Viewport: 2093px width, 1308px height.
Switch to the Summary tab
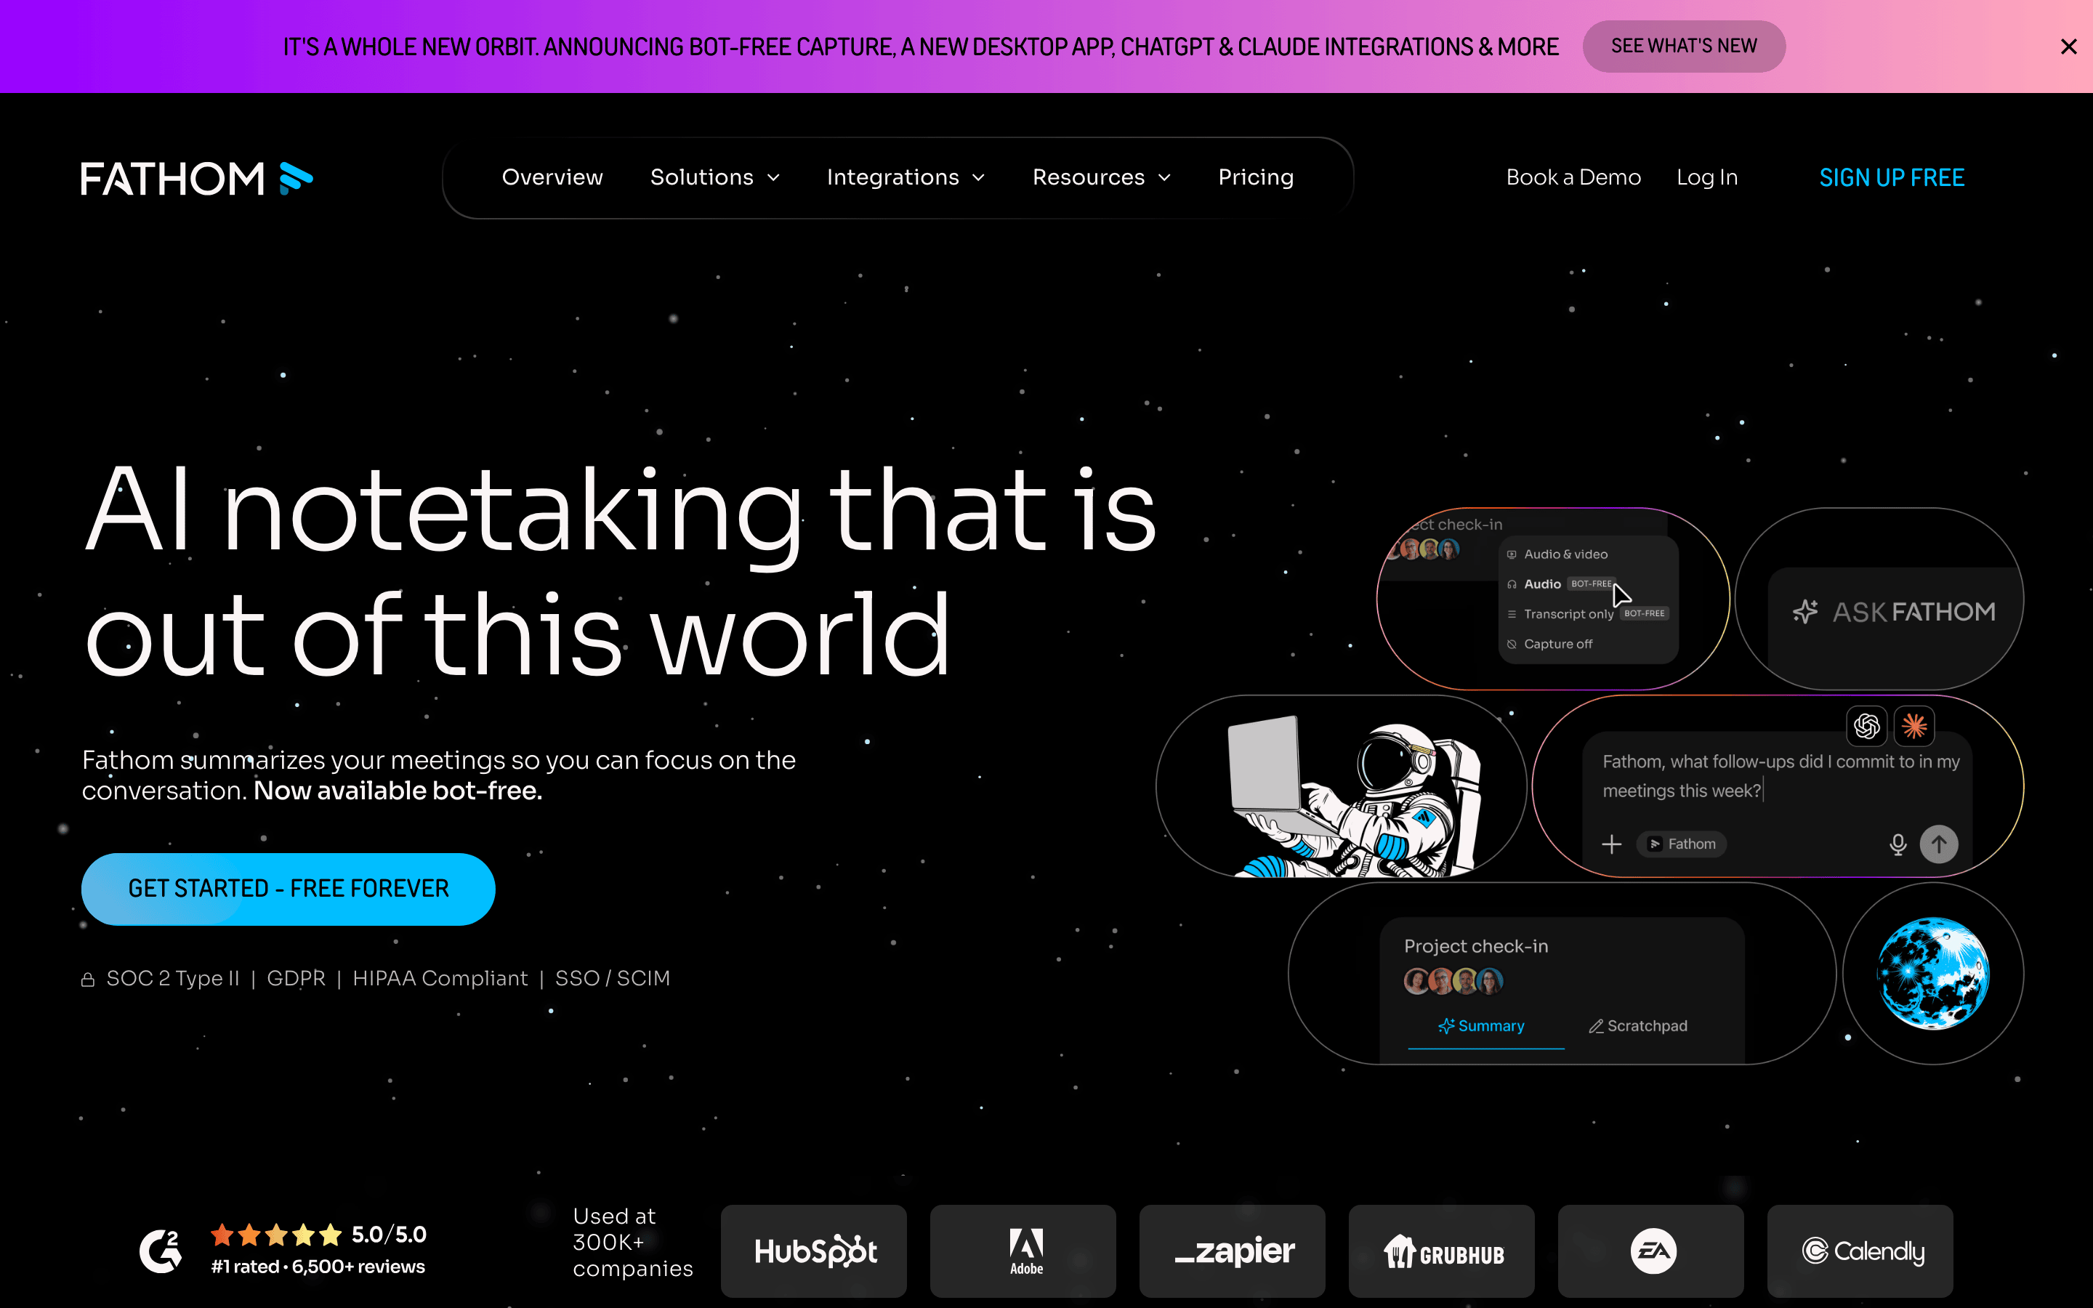click(x=1482, y=1026)
